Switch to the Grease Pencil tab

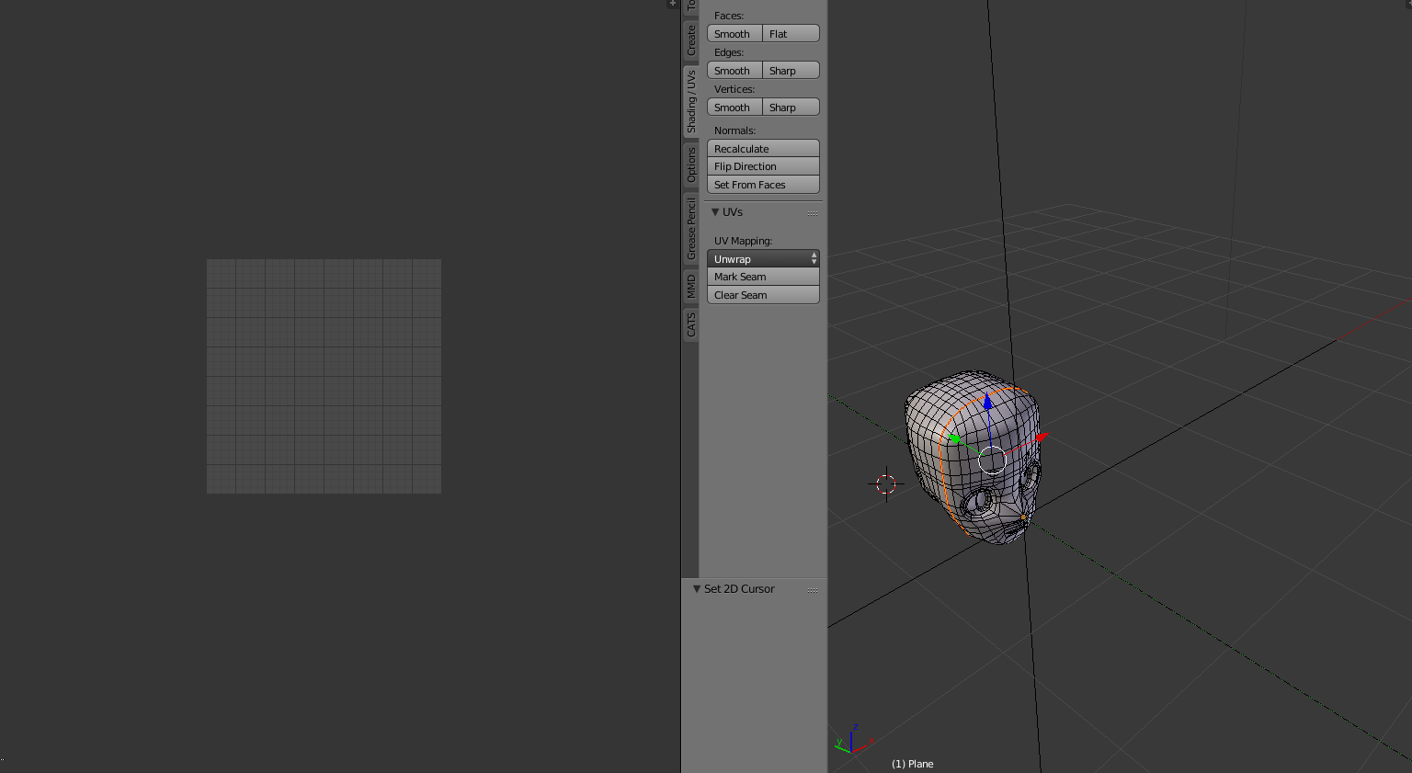tap(690, 229)
